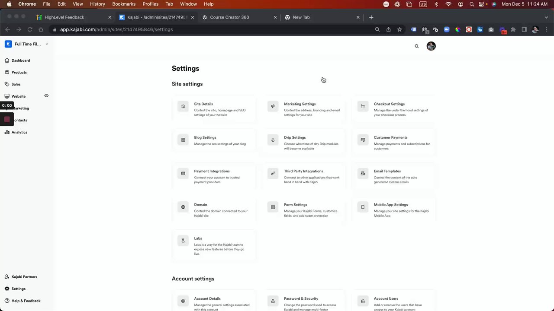Screen dimensions: 554x311
Task: Toggle website preview eye icon in sidebar
Action: (46, 96)
